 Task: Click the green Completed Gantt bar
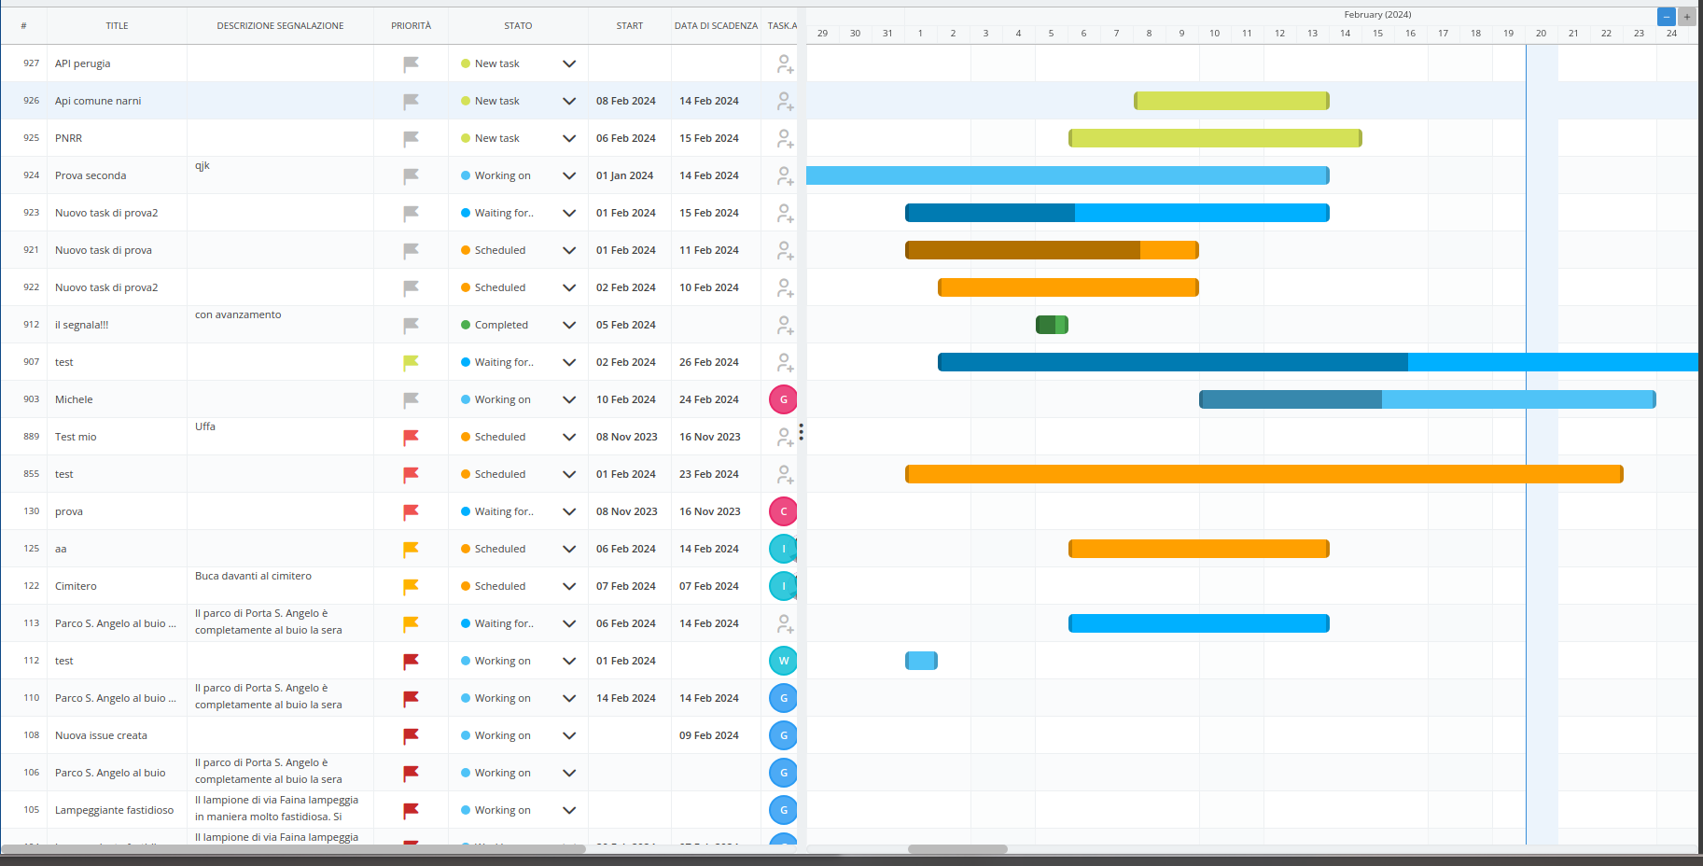click(1052, 325)
